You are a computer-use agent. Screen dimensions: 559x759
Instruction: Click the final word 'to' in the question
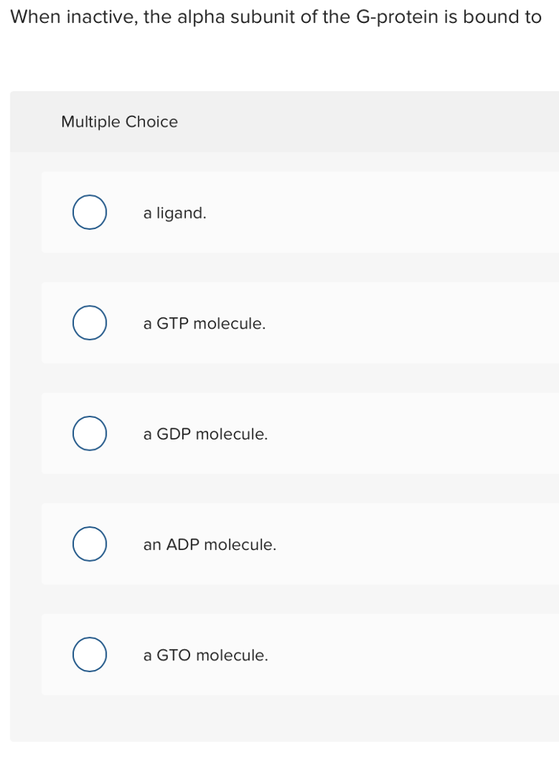[x=533, y=17]
